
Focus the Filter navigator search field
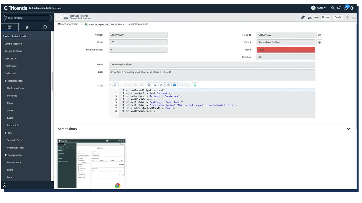pyautogui.click(x=27, y=18)
